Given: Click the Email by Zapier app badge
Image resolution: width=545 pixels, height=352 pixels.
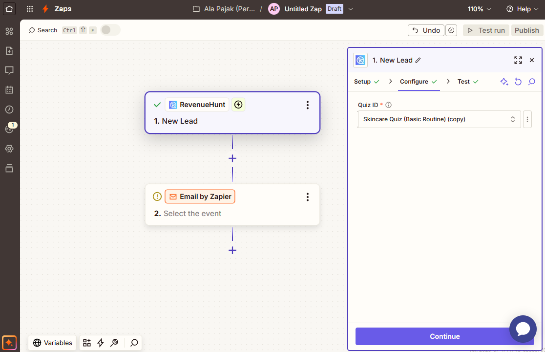Looking at the screenshot, I should coord(200,197).
